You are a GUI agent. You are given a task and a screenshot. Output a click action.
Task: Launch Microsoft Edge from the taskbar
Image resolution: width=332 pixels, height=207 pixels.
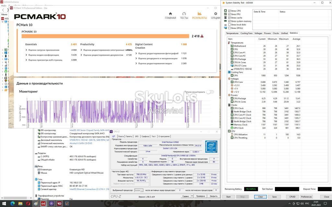12,204
